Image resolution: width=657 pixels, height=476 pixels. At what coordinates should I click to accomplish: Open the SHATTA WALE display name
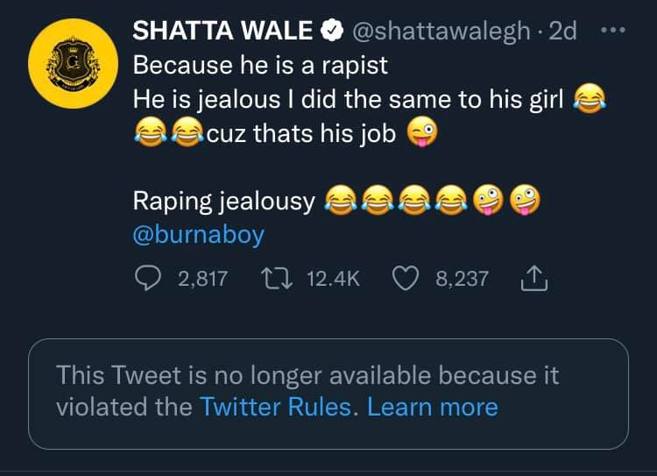click(x=223, y=32)
